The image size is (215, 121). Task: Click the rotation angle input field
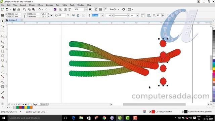click(62, 15)
